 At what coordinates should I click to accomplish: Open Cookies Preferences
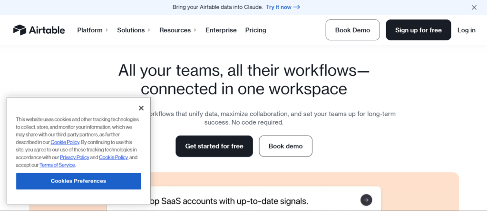pos(78,181)
